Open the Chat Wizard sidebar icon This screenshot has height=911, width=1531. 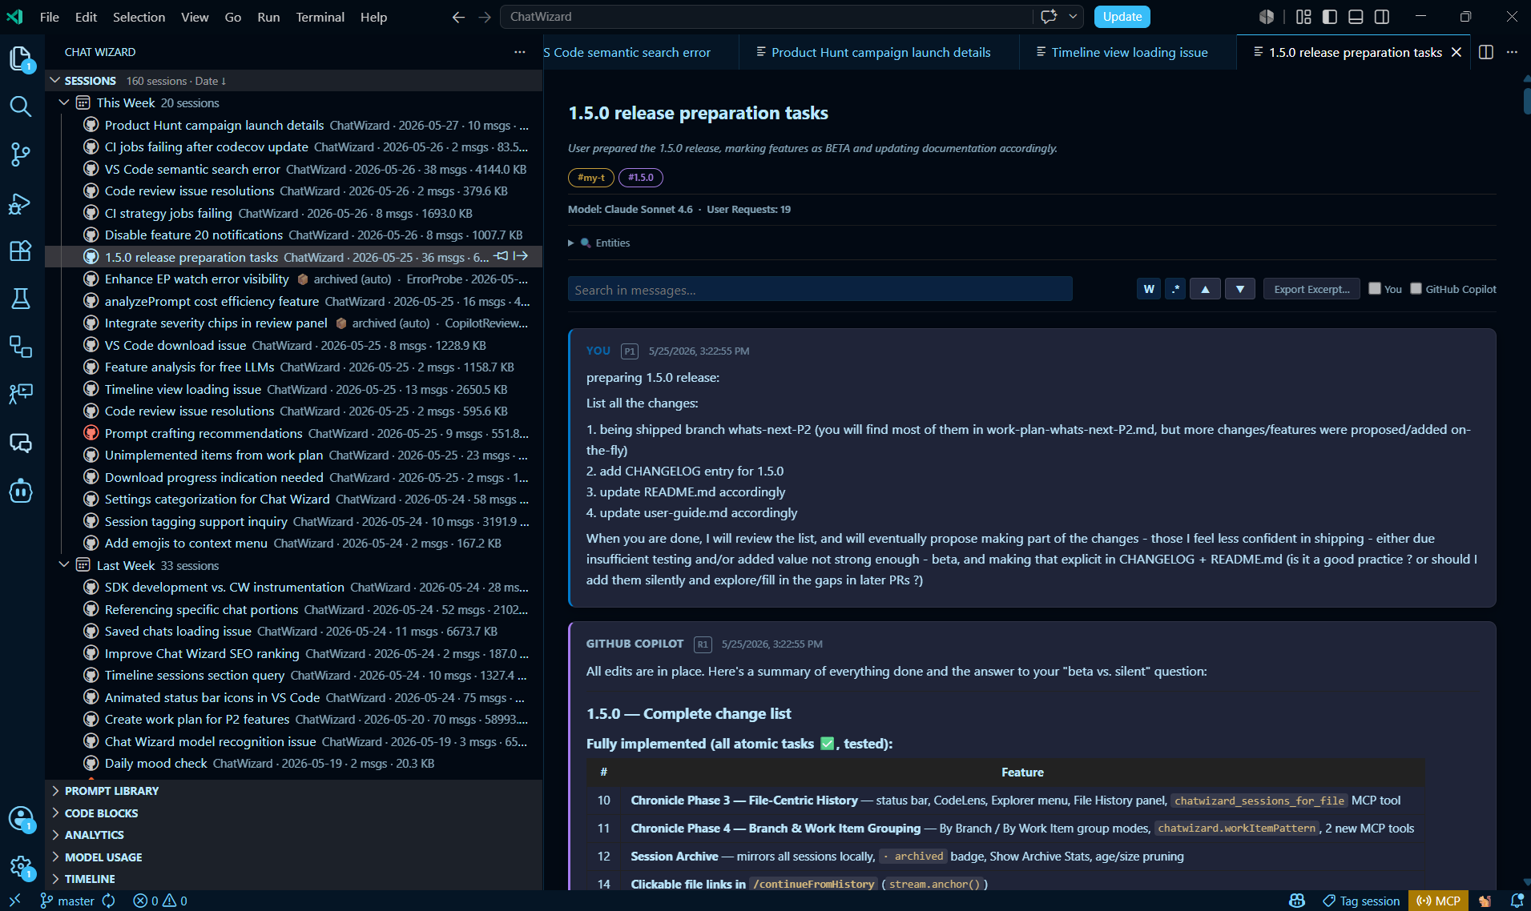pos(21,443)
